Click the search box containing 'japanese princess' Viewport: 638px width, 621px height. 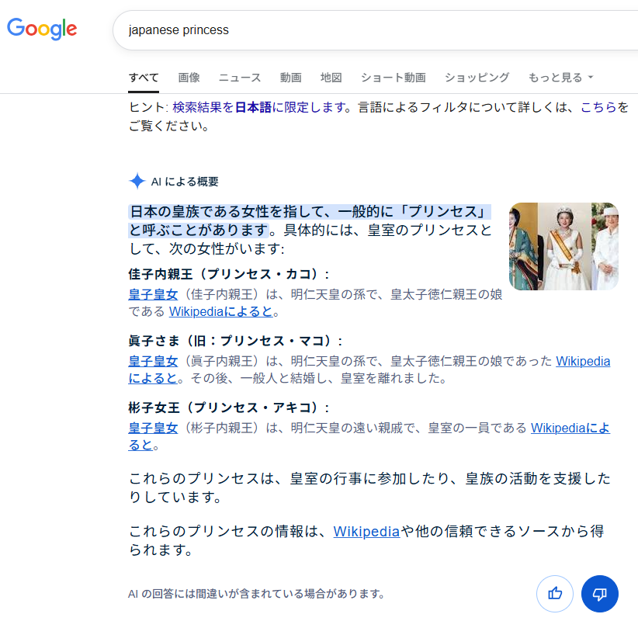tap(374, 30)
